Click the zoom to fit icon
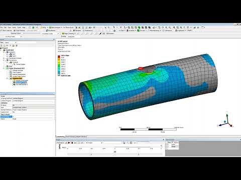This screenshot has width=241, height=180. tap(174, 27)
